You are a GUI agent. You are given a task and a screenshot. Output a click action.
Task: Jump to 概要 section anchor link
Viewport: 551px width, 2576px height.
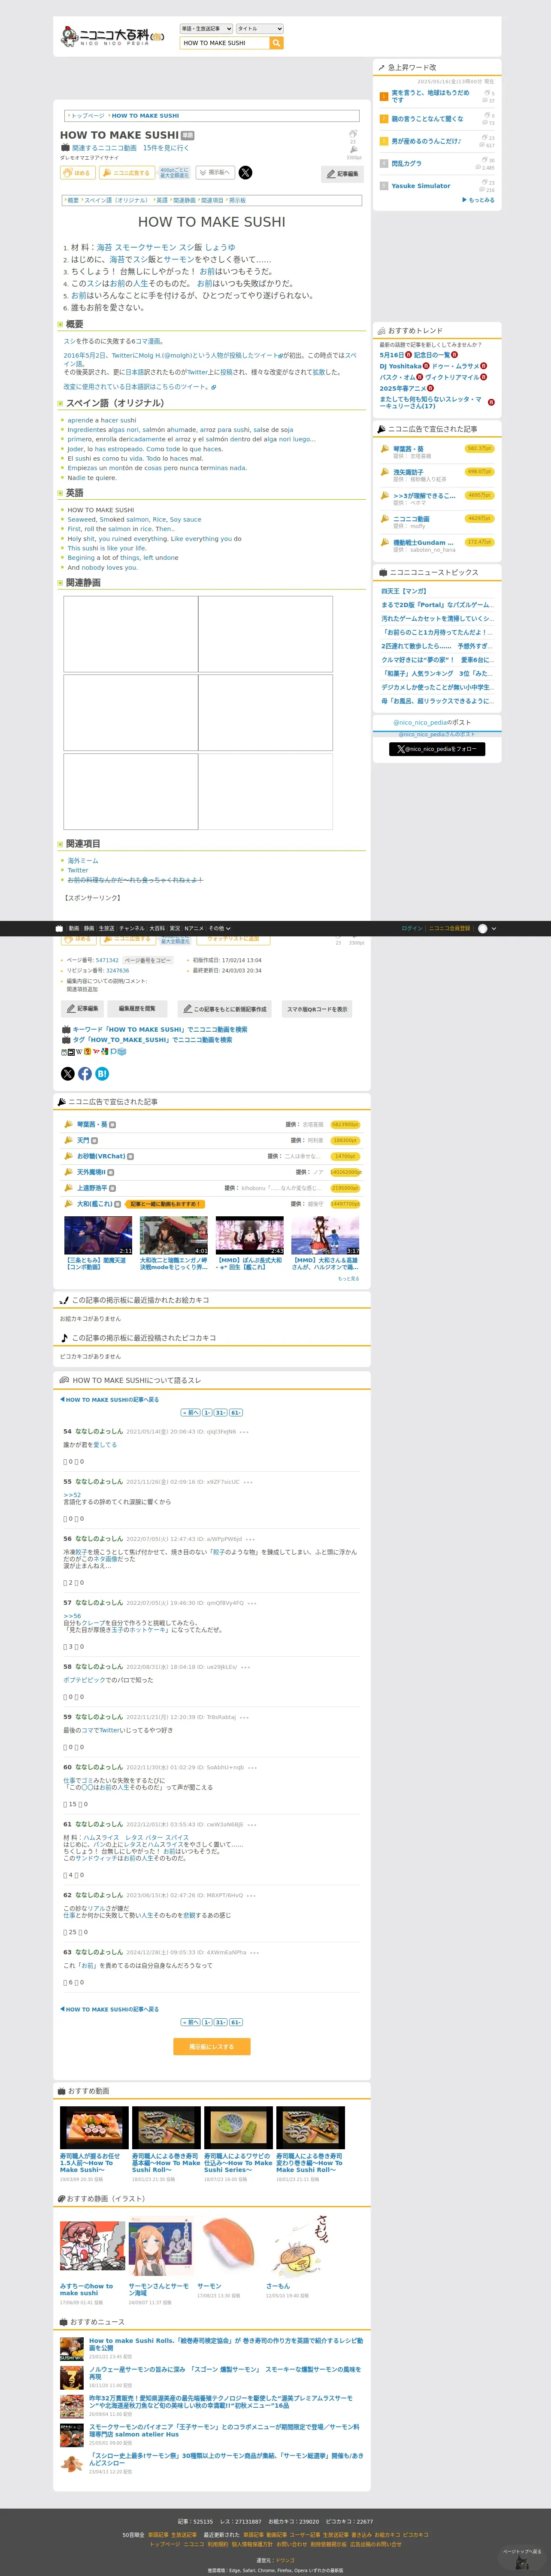[x=72, y=200]
